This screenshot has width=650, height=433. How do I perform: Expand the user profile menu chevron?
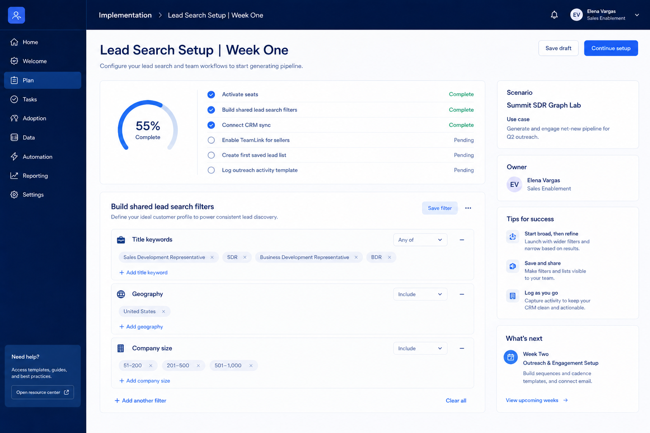point(637,15)
